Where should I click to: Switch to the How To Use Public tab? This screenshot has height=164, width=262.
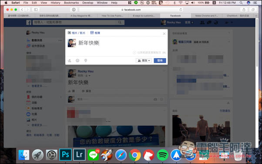(113, 16)
